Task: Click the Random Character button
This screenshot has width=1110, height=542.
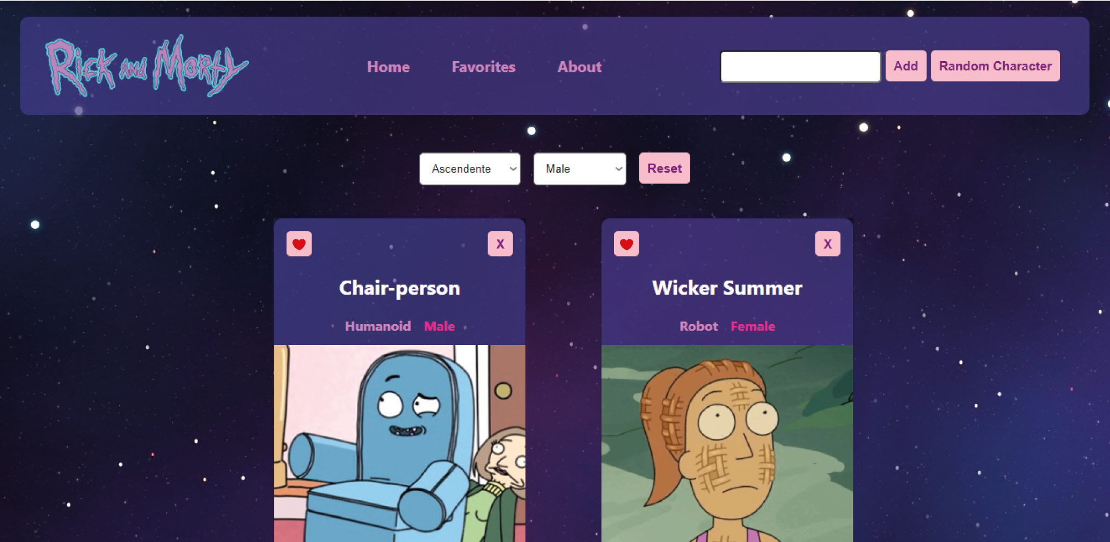Action: tap(996, 66)
